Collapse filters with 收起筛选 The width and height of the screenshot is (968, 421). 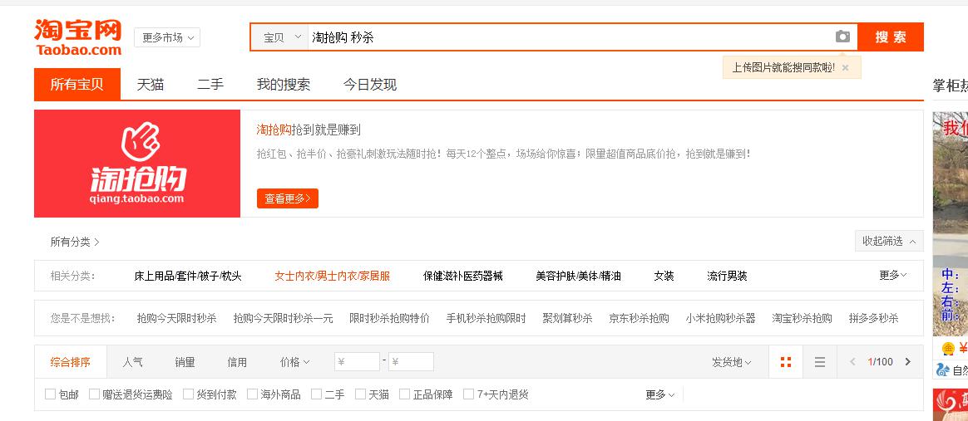[x=888, y=241]
